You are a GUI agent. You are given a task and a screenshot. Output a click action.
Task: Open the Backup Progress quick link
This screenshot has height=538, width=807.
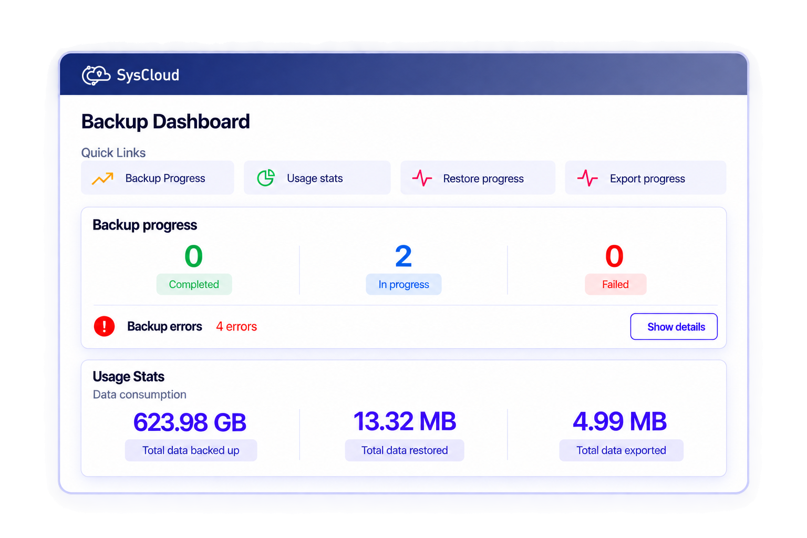158,178
